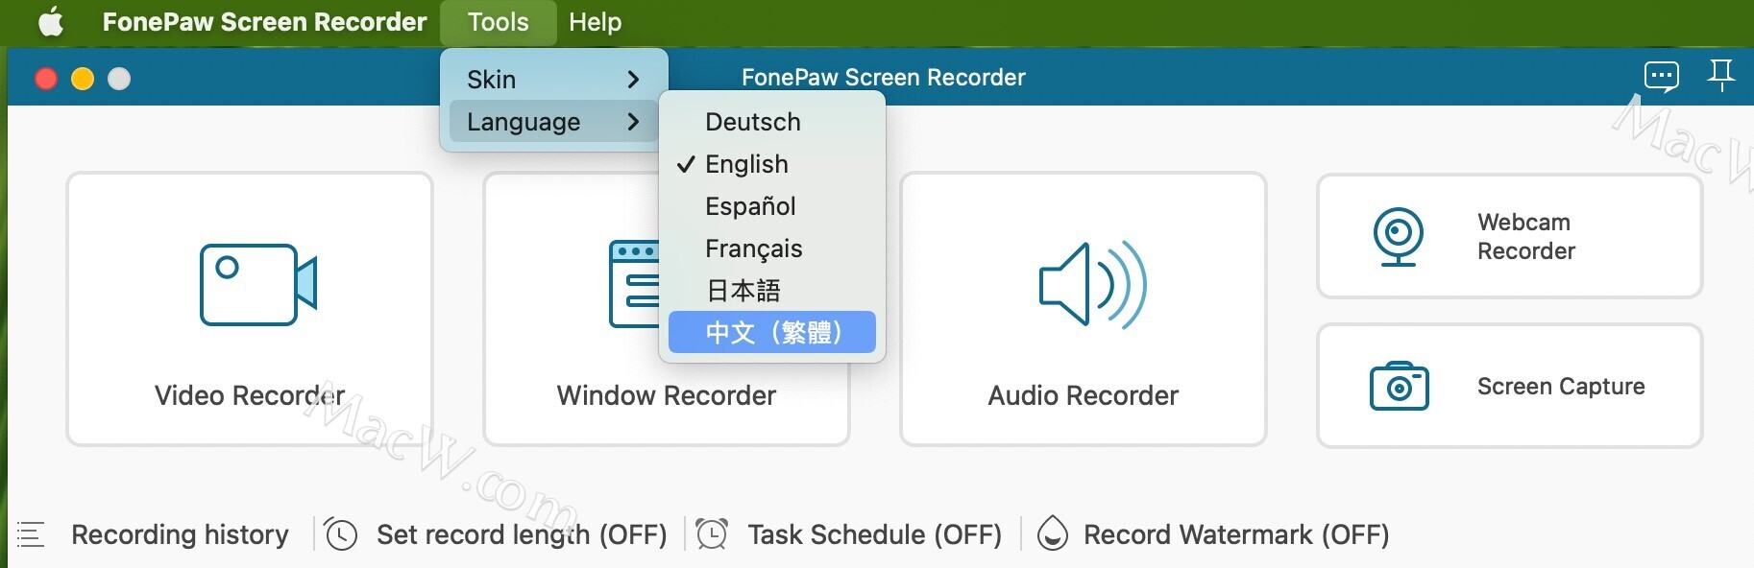The height and width of the screenshot is (568, 1754).
Task: Open Recording history
Action: 180,534
